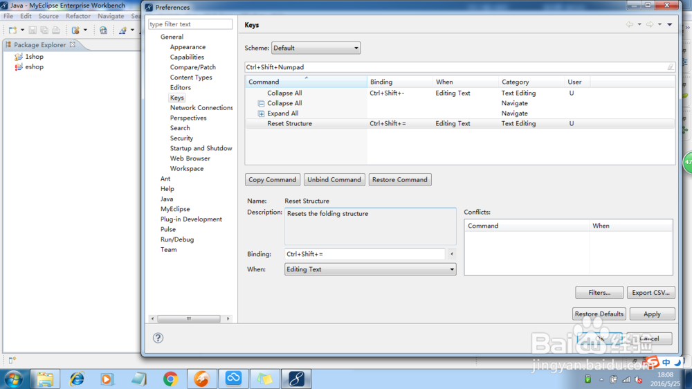Open the Source menu
This screenshot has height=389, width=692.
click(48, 16)
